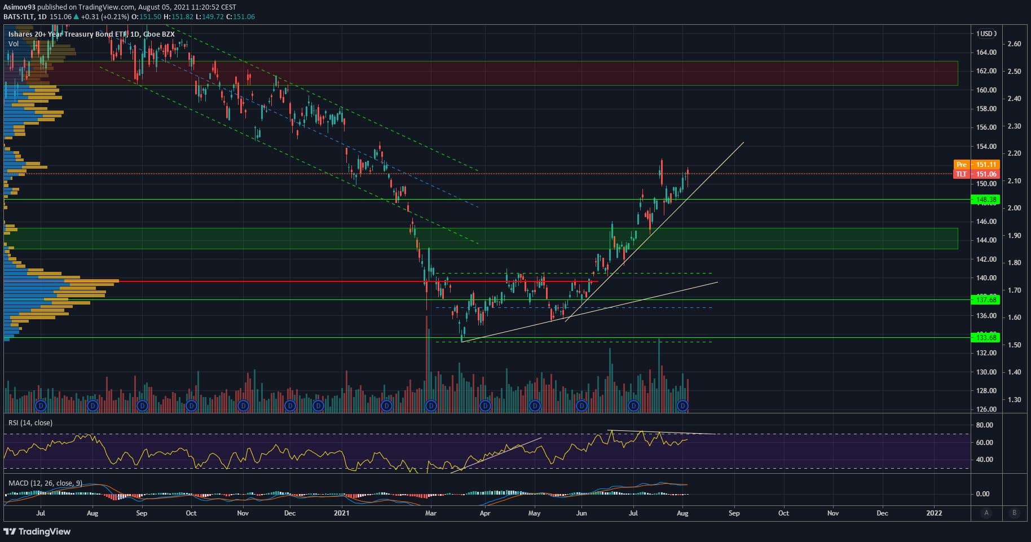The width and height of the screenshot is (1031, 542).
Task: Click the 80.00 value on the RSI scale
Action: tap(984, 425)
